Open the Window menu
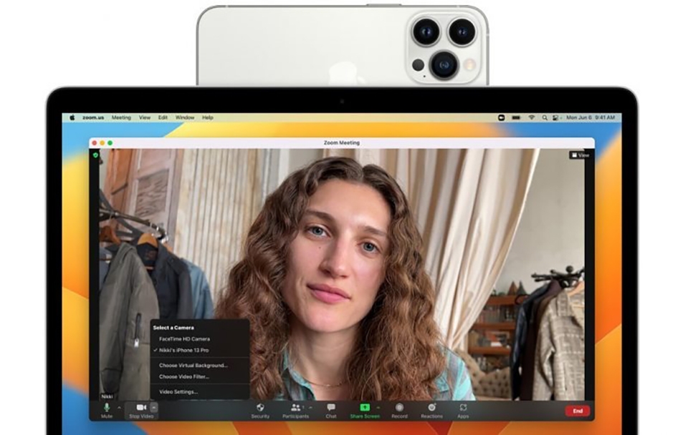Viewport: 688px width, 435px height. tap(185, 117)
